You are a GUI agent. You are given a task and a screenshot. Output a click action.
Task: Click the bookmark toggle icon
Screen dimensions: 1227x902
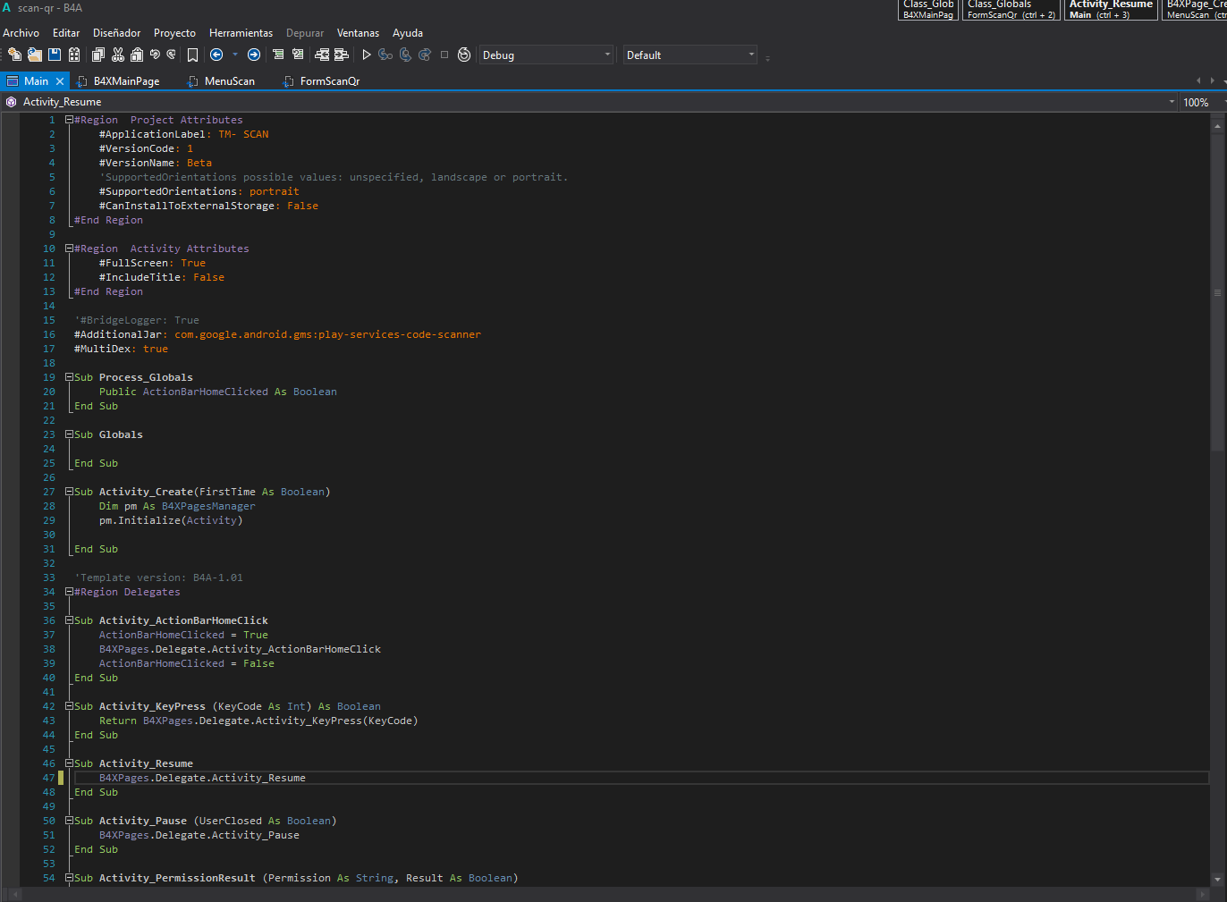coord(192,55)
